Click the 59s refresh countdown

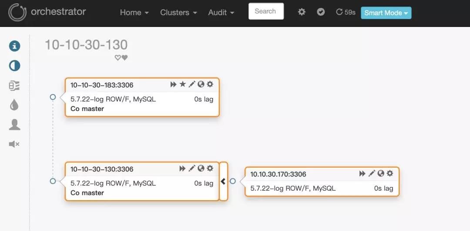pyautogui.click(x=346, y=13)
